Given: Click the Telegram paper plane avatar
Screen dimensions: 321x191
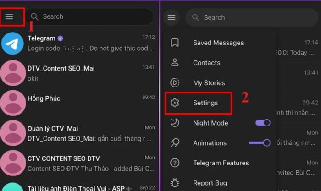Looking at the screenshot, I should (x=12, y=44).
